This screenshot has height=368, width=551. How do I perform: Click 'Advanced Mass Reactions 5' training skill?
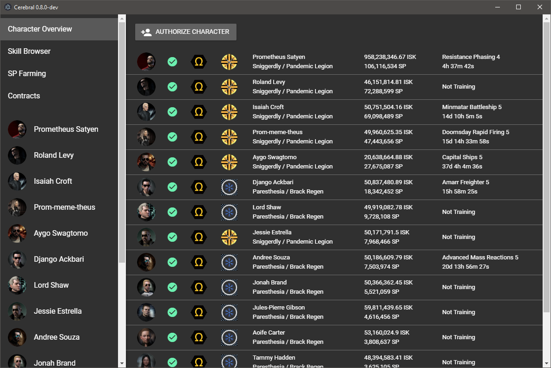pyautogui.click(x=480, y=258)
